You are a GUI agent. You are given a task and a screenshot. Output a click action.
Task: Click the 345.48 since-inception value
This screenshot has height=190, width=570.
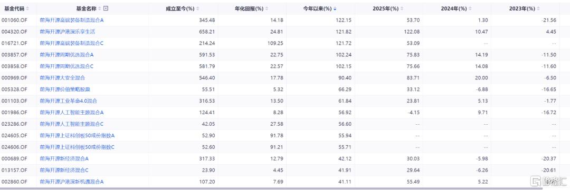tap(207, 21)
